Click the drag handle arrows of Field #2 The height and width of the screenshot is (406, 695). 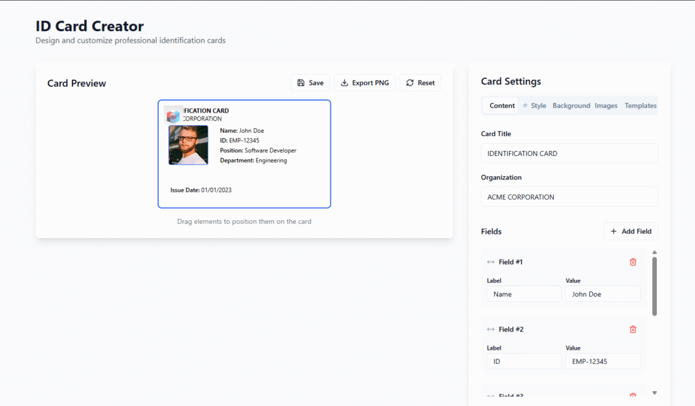pos(491,329)
